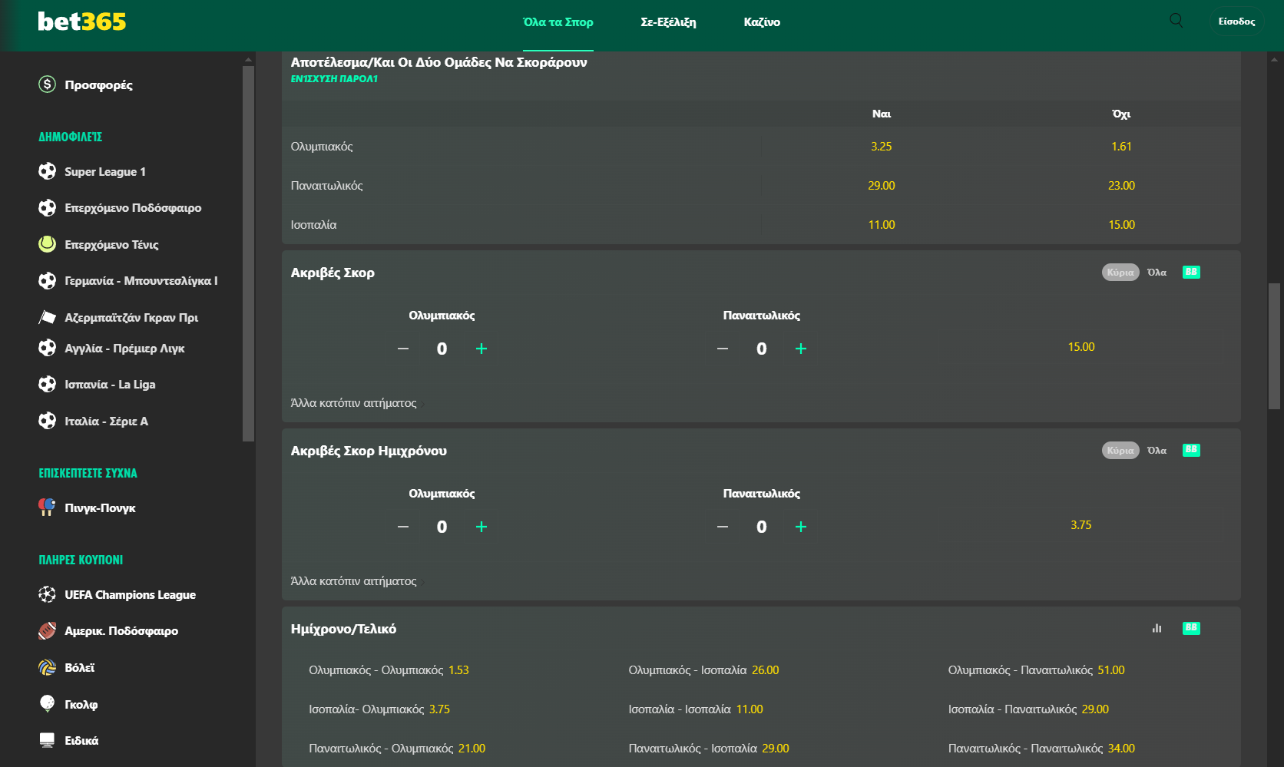Click the Γκολφ golf ball icon

point(48,704)
